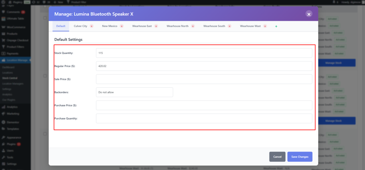365x170 pixels.
Task: Click the red x on Wearhouse East
Action: pyautogui.click(x=156, y=26)
